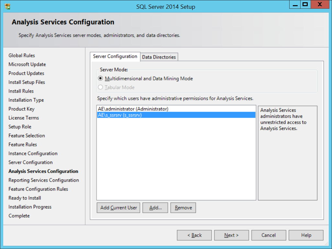Remove the selected administrator
Screen dimensions: 332x249
coord(183,208)
